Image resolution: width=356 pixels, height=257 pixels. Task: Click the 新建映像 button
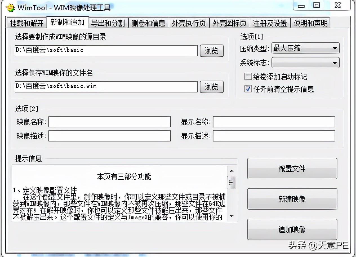(x=292, y=199)
